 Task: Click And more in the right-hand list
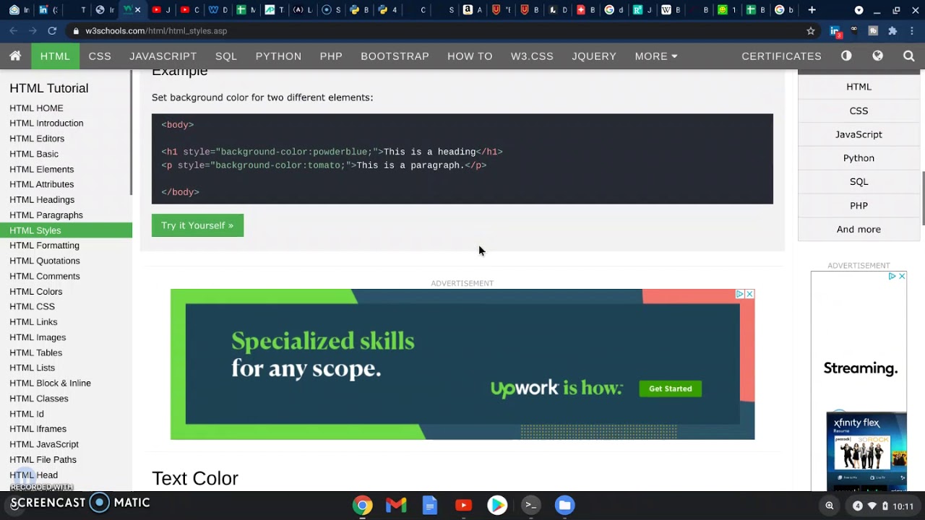point(859,230)
